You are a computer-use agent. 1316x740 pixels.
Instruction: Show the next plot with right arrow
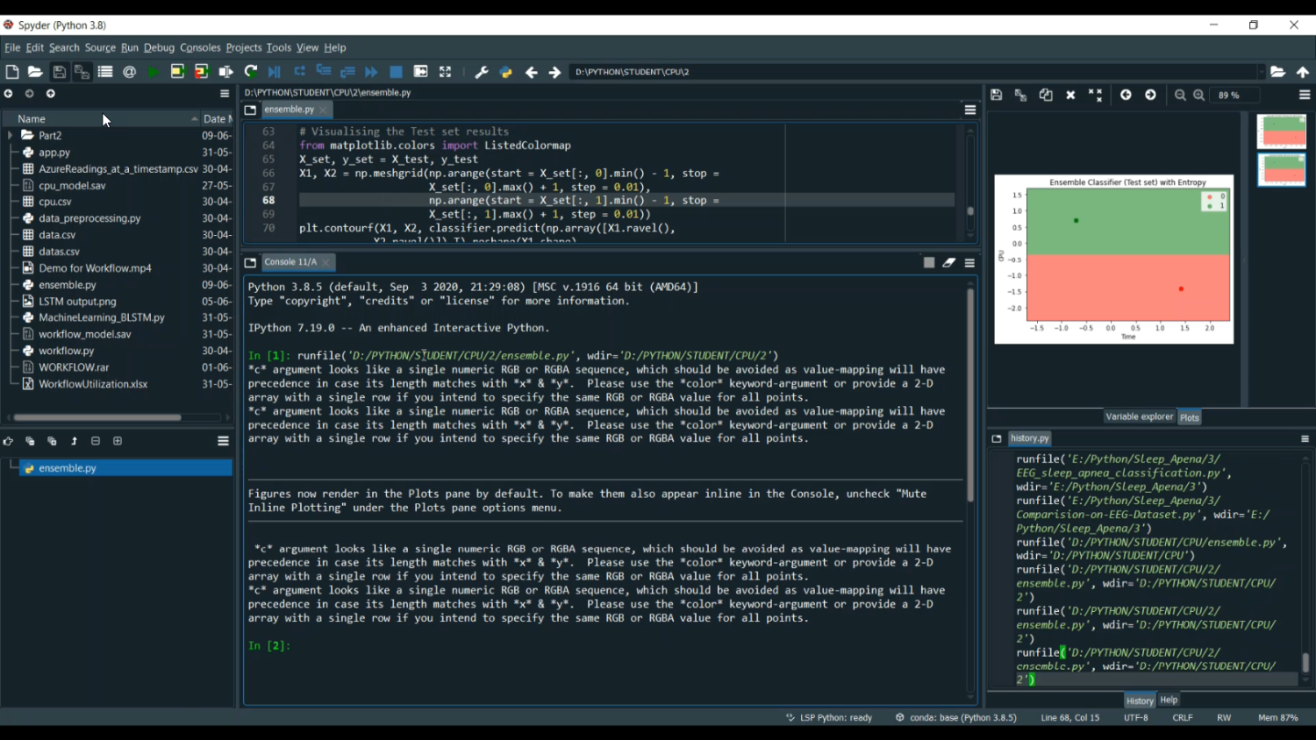click(1151, 95)
